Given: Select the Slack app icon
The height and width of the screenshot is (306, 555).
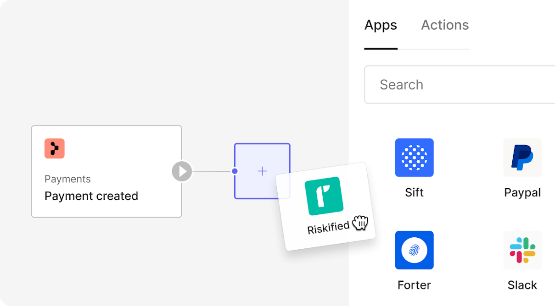Looking at the screenshot, I should coord(522,250).
